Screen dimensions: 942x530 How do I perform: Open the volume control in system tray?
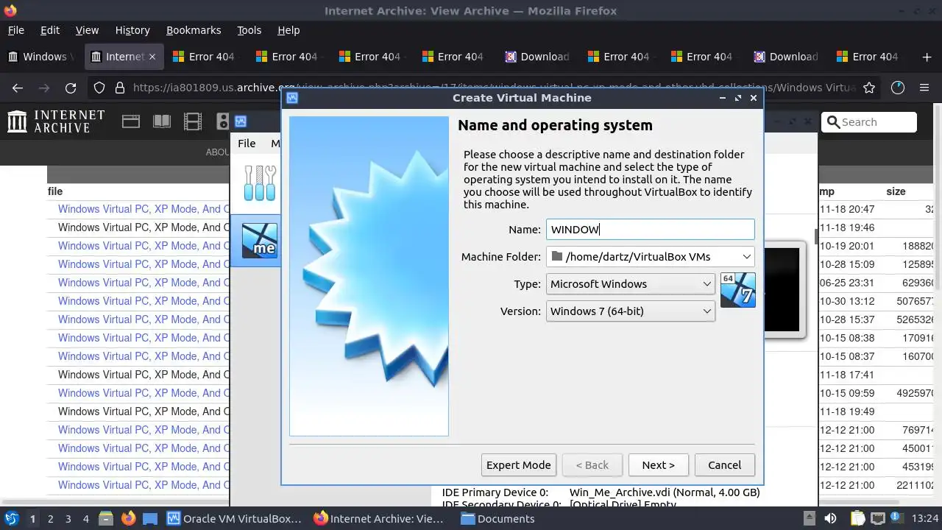[830, 518]
